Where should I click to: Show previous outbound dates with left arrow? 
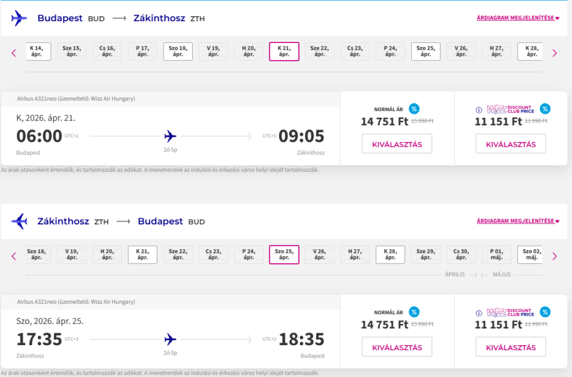pyautogui.click(x=14, y=53)
